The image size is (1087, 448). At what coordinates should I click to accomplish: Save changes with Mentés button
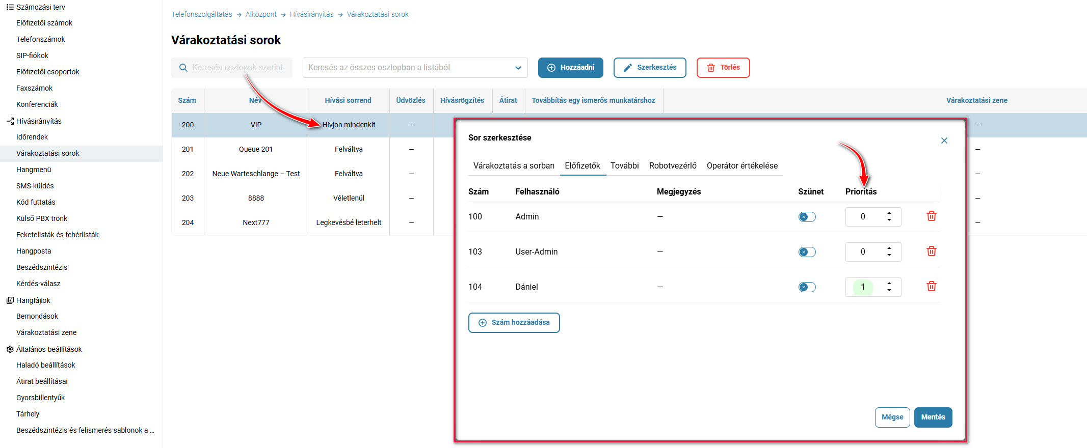(933, 417)
